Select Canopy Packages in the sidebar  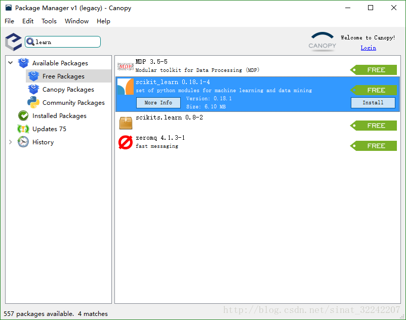click(x=68, y=89)
